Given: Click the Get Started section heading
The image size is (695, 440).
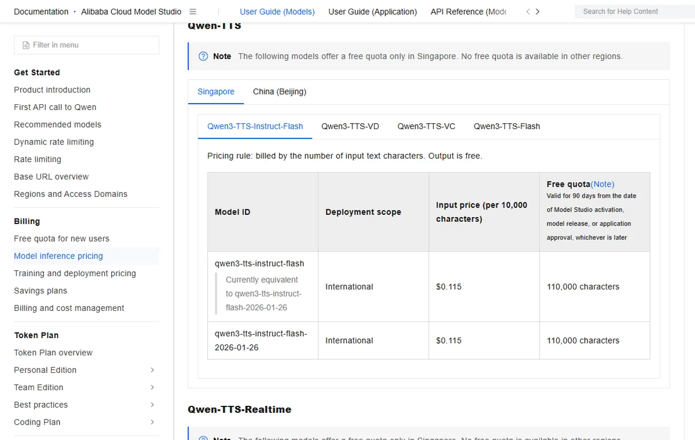Looking at the screenshot, I should pyautogui.click(x=37, y=73).
